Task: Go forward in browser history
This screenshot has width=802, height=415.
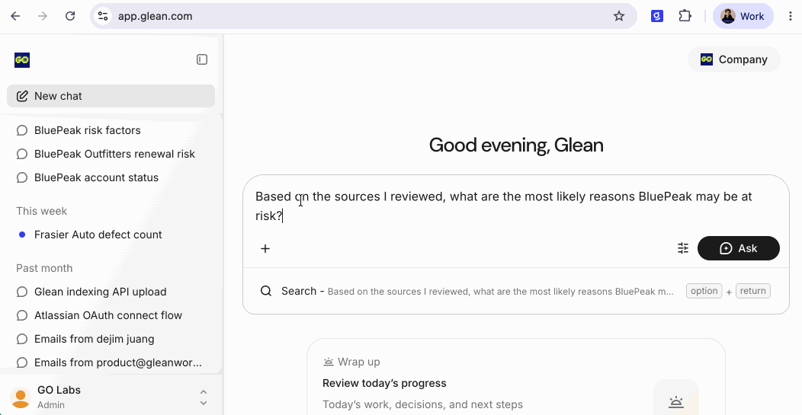Action: pos(43,16)
